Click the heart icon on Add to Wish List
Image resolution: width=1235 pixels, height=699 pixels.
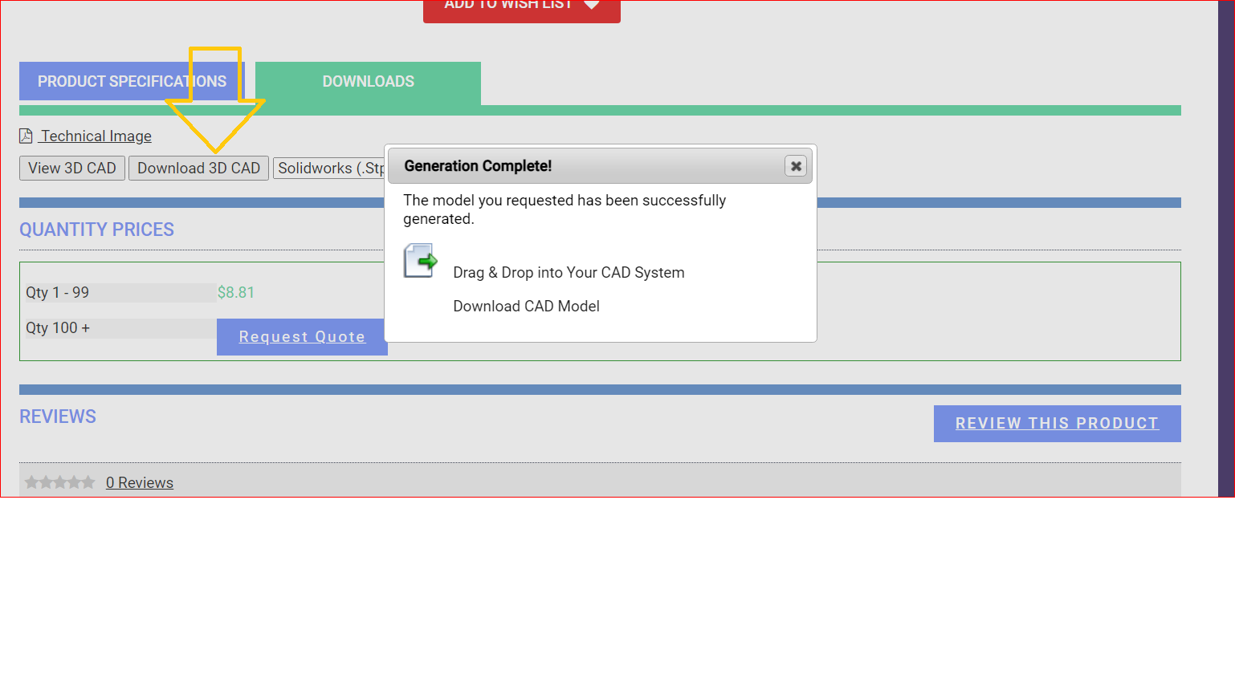592,5
